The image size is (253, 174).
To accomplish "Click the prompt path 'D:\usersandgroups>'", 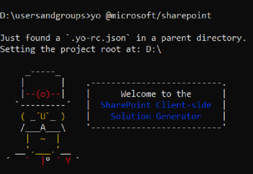I will tap(45, 16).
